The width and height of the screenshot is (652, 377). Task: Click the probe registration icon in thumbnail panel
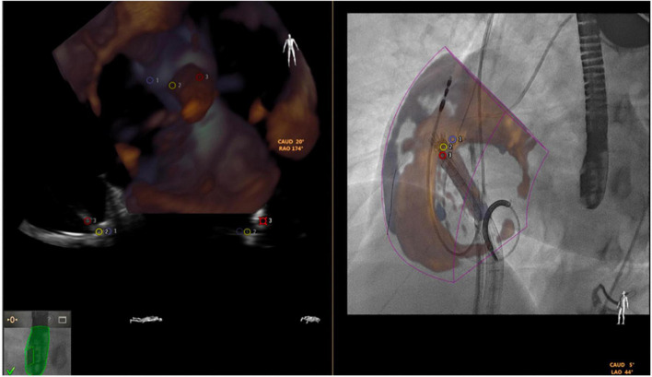[x=13, y=319]
